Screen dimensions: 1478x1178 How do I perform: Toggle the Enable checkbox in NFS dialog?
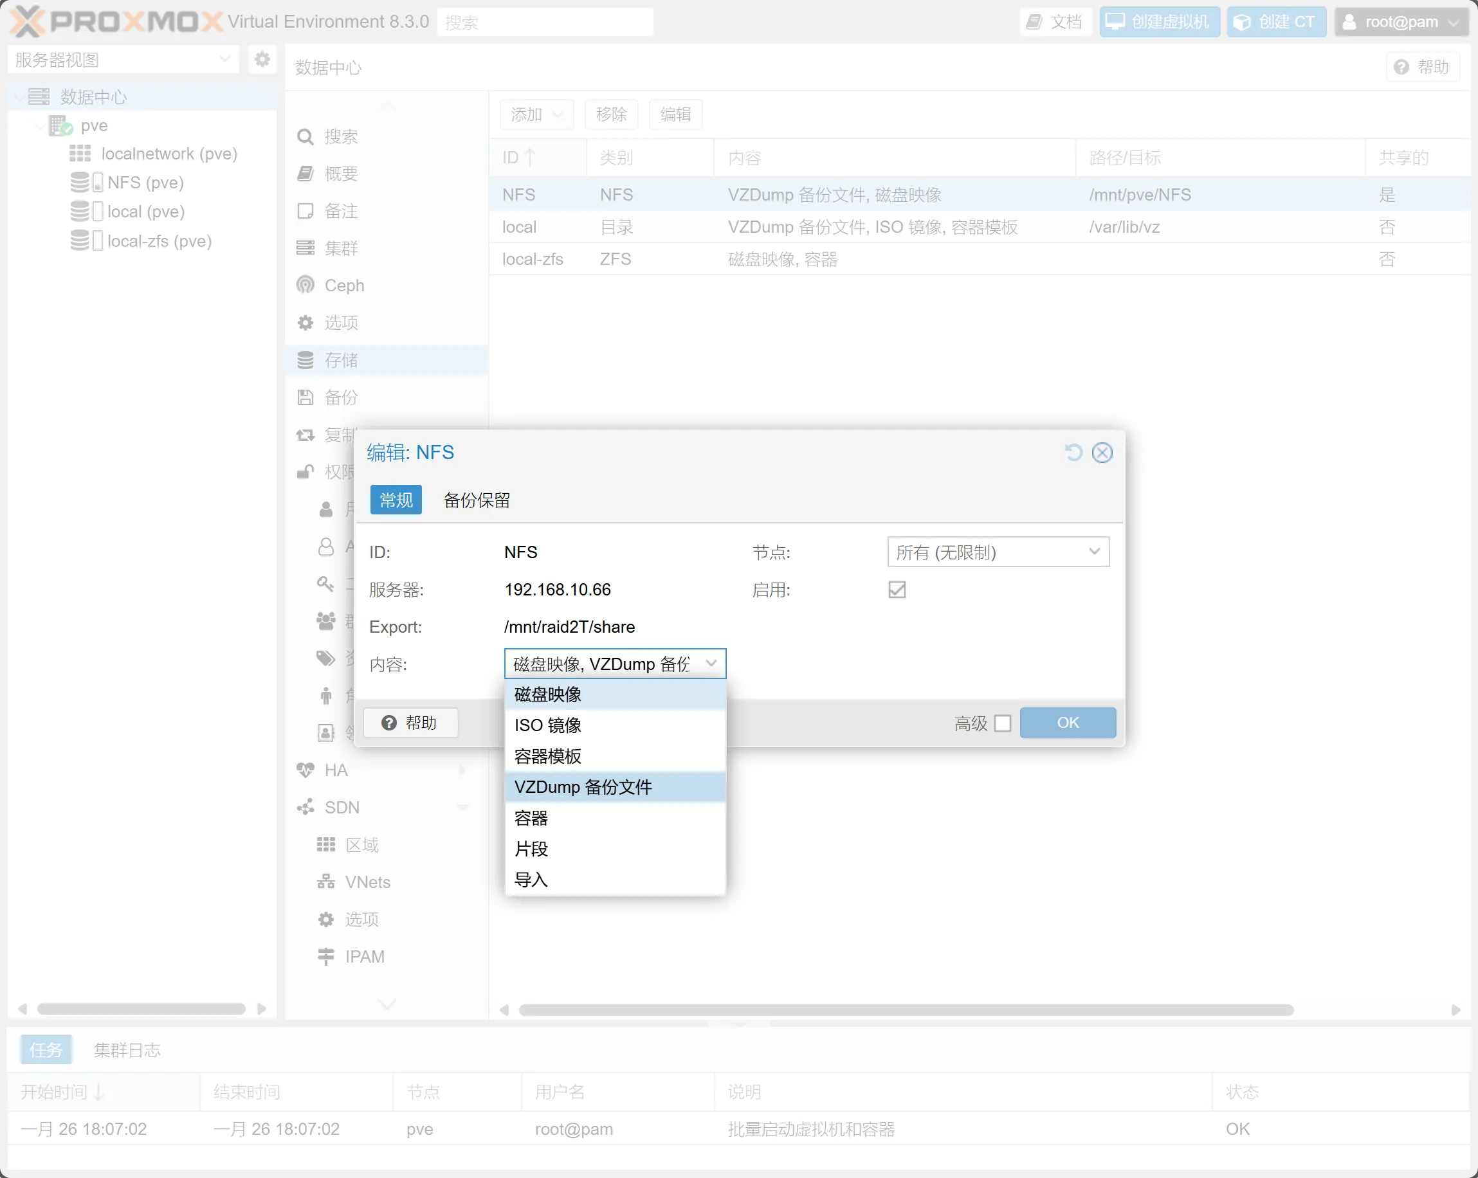coord(897,590)
